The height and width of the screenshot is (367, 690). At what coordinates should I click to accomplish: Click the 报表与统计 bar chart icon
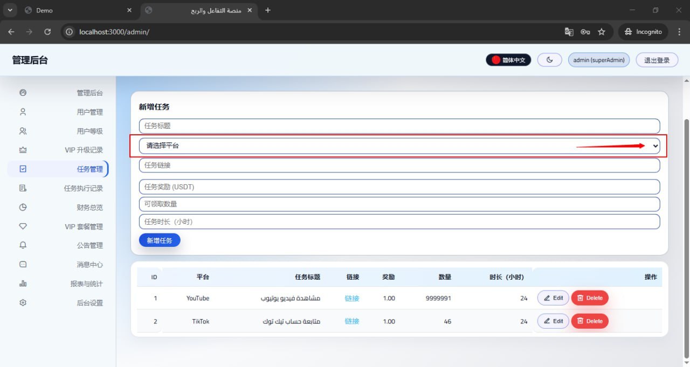click(23, 284)
